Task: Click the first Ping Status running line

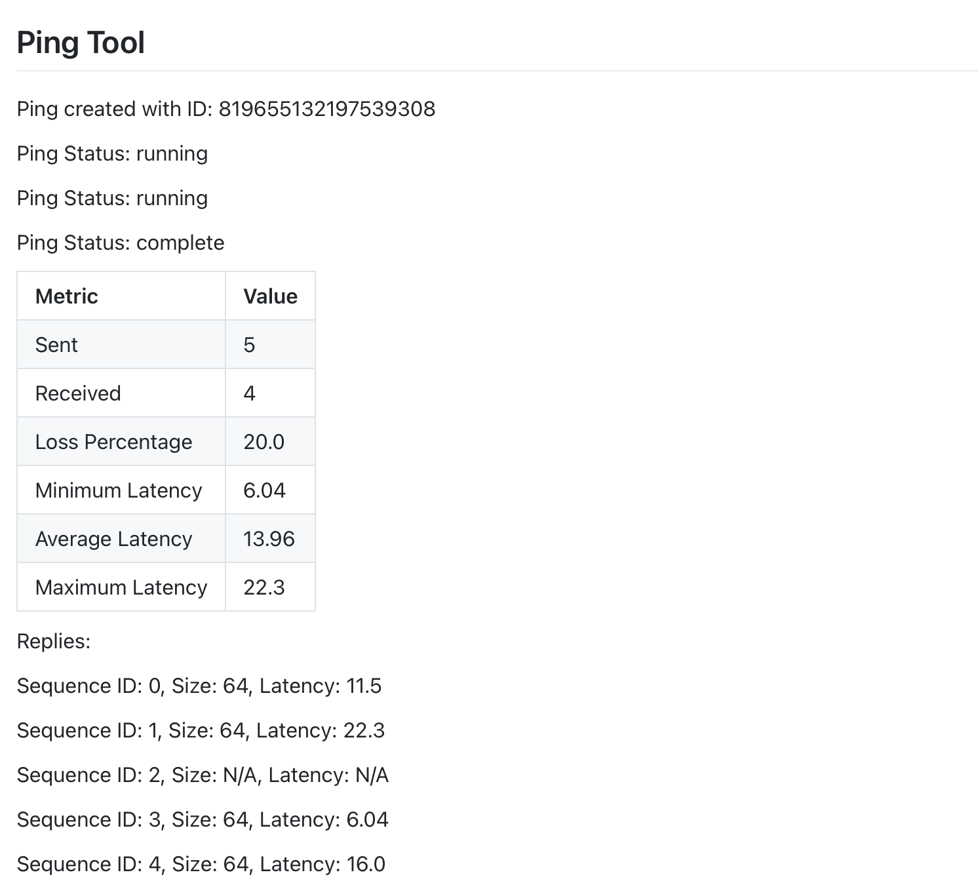Action: [x=112, y=153]
